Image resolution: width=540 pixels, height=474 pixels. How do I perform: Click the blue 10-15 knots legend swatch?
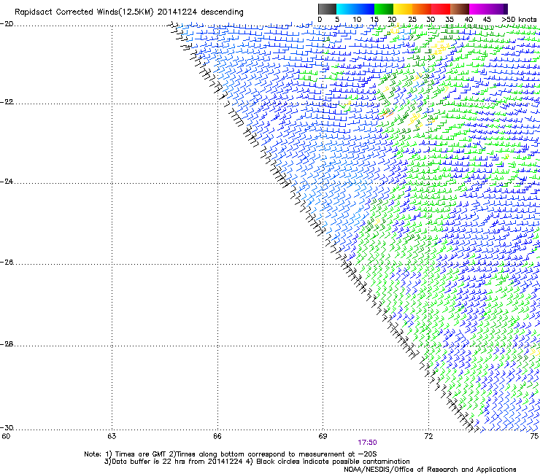pos(365,9)
